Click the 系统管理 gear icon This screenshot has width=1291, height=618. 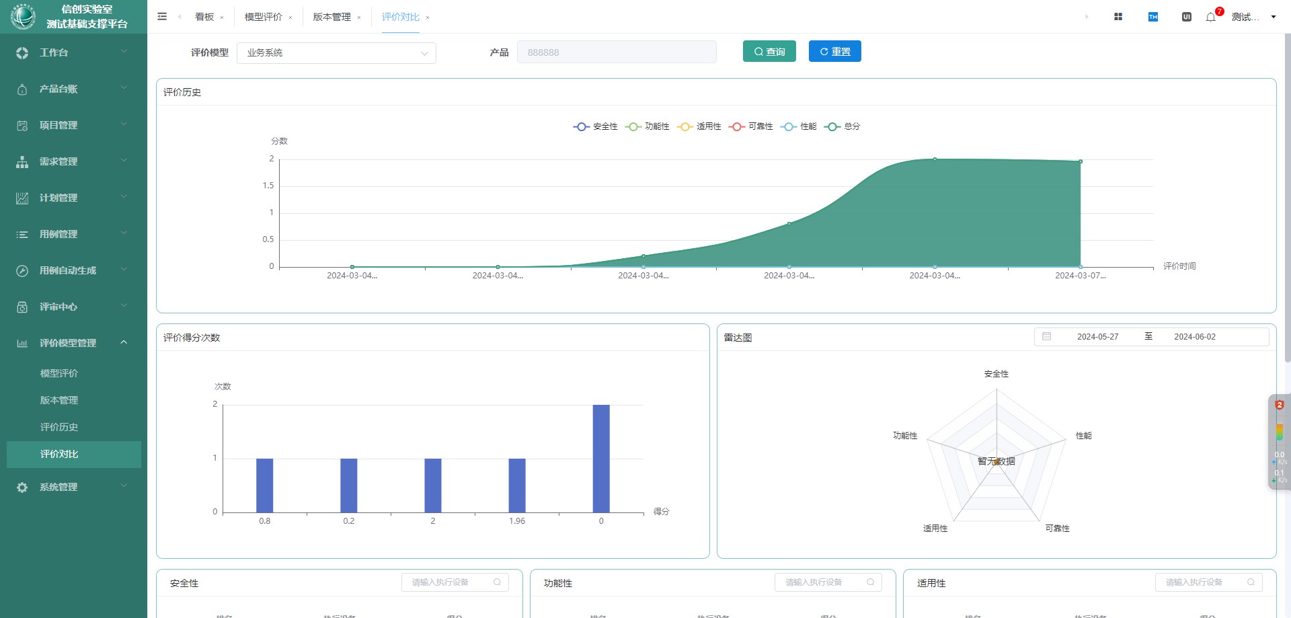pyautogui.click(x=22, y=487)
